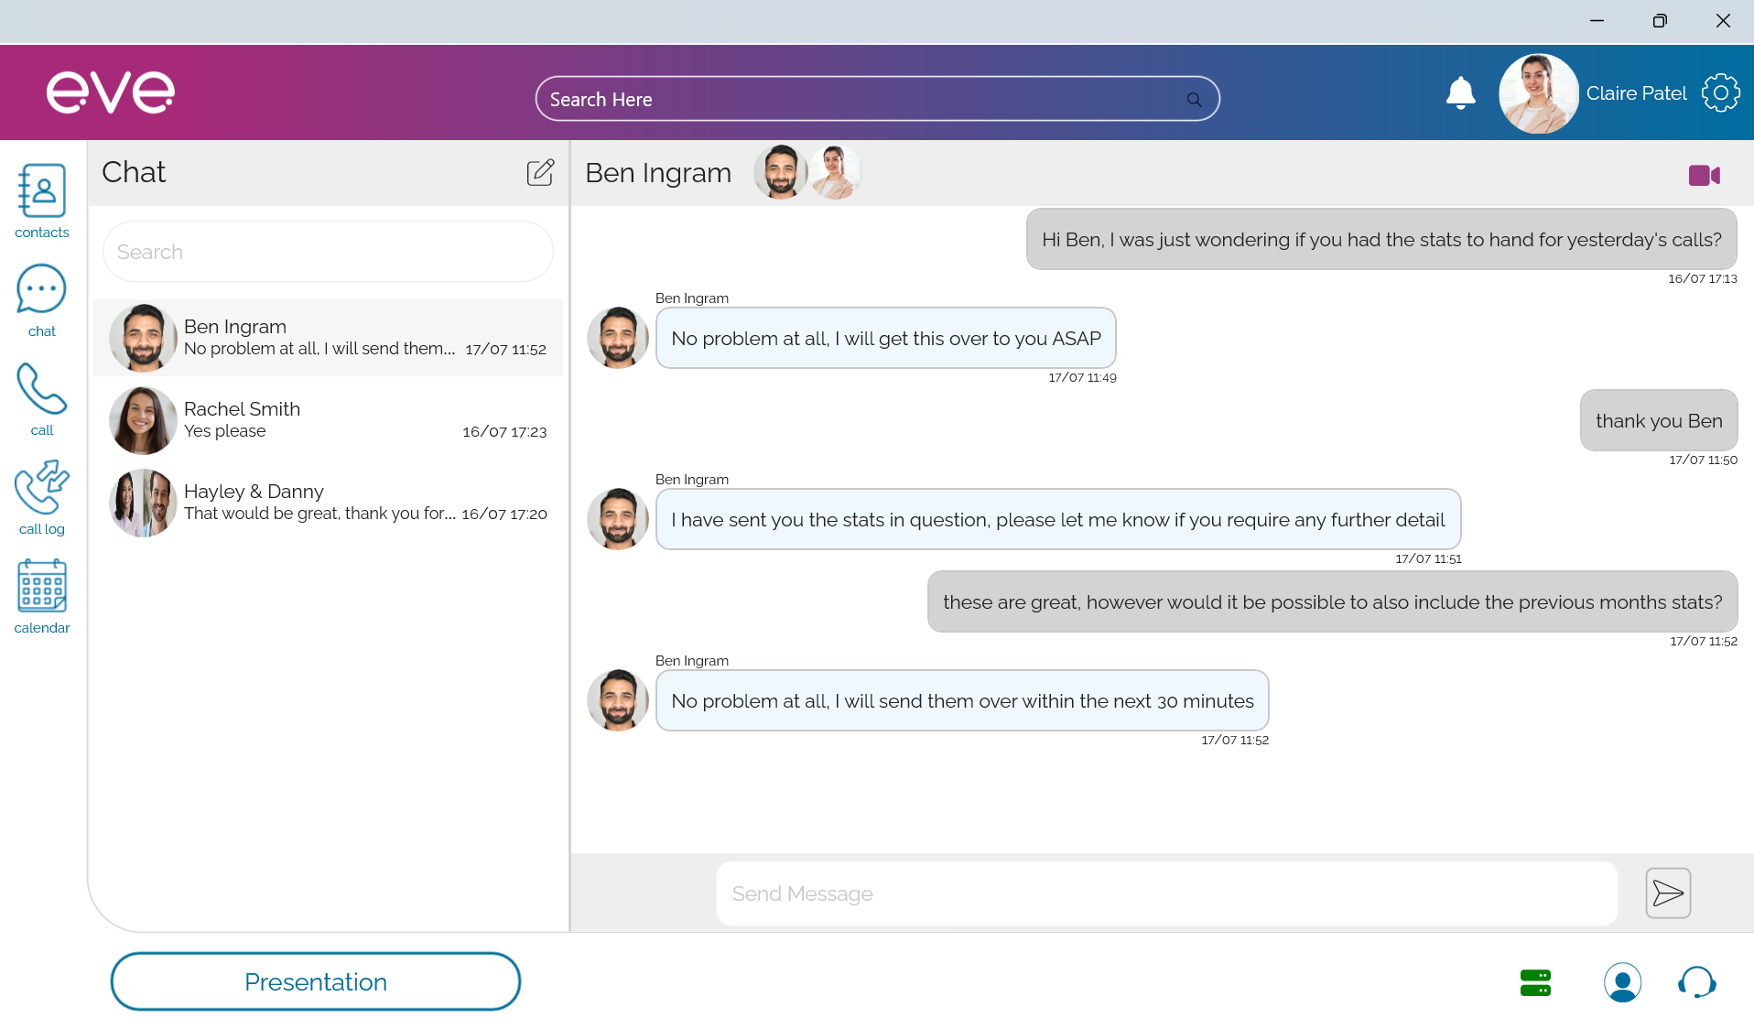Viewport: 1754px width, 1029px height.
Task: Open the notifications bell
Action: (1460, 93)
